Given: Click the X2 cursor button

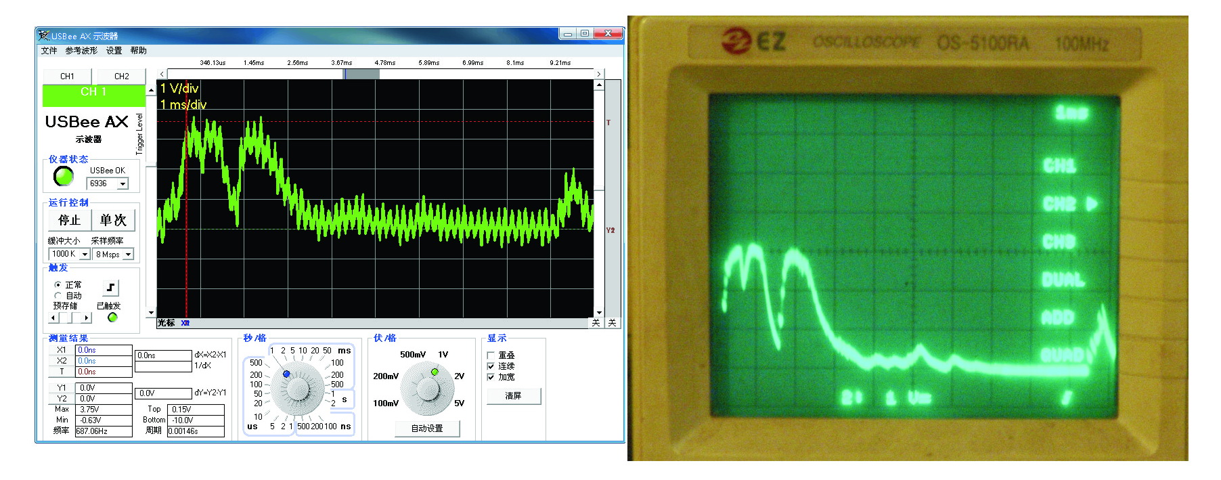Looking at the screenshot, I should pos(62,361).
